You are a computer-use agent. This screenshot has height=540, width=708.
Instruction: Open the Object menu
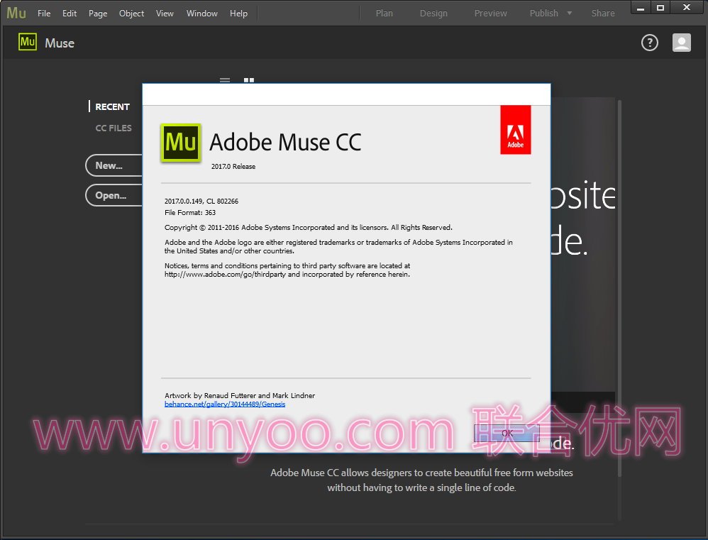(131, 13)
